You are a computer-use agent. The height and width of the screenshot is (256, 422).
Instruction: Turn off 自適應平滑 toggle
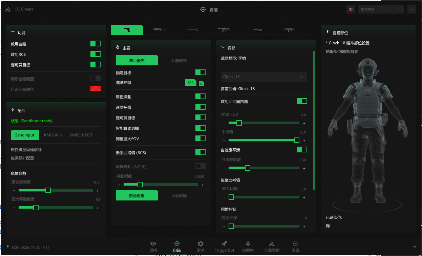302,150
